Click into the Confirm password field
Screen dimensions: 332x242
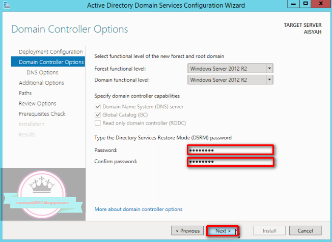230,162
